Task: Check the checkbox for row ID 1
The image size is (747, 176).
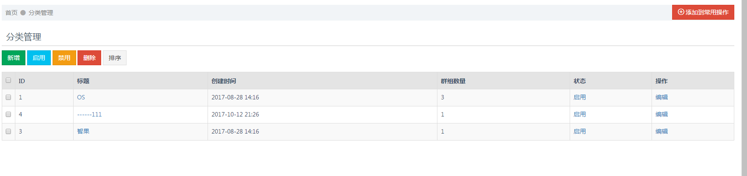Action: pyautogui.click(x=8, y=97)
